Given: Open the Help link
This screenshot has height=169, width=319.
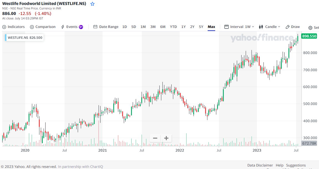Looking at the screenshot, I should [x=280, y=165].
